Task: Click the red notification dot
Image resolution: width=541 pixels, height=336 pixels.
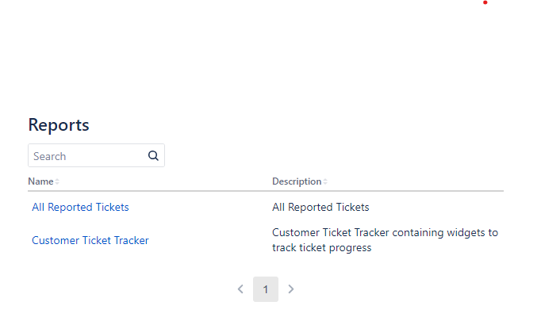Action: pyautogui.click(x=485, y=2)
